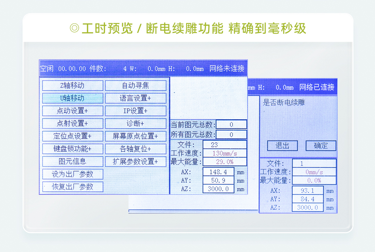Open the 点动设置+ submenu
This screenshot has width=375, height=252.
(73, 111)
